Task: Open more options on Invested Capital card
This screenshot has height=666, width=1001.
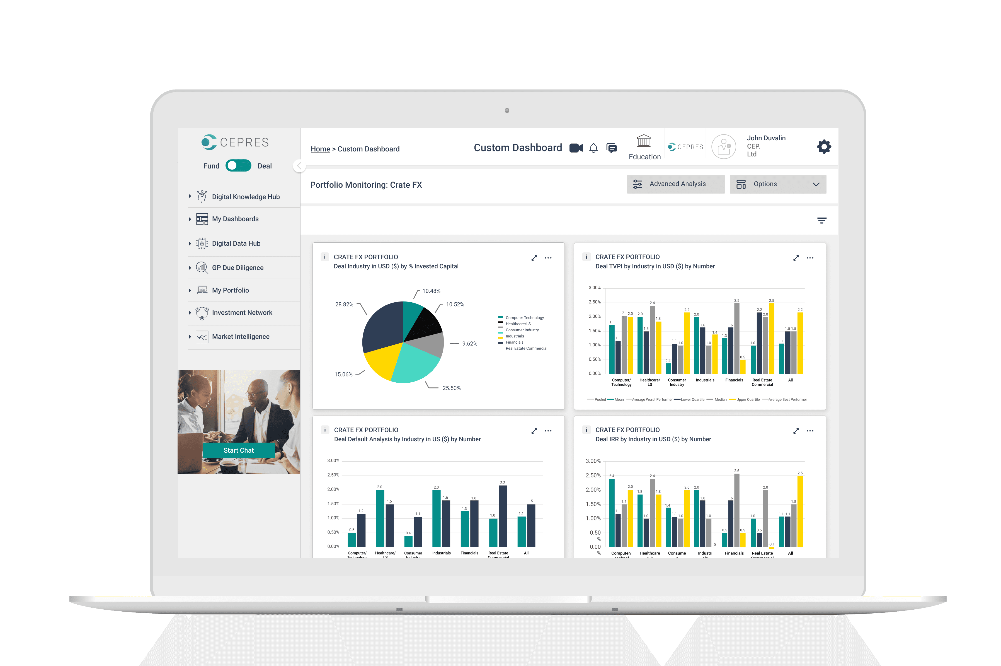Action: pyautogui.click(x=548, y=258)
